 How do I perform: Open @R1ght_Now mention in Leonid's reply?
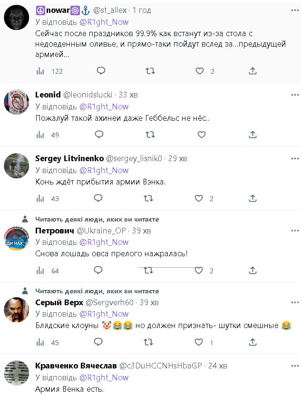104,106
